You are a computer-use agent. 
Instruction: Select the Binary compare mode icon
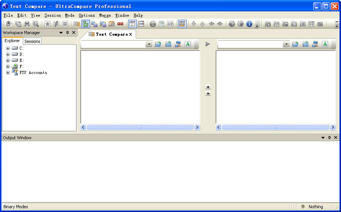[x=86, y=24]
